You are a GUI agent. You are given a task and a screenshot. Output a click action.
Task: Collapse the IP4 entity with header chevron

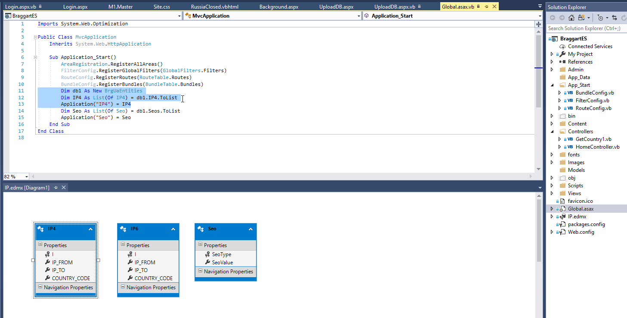90,229
